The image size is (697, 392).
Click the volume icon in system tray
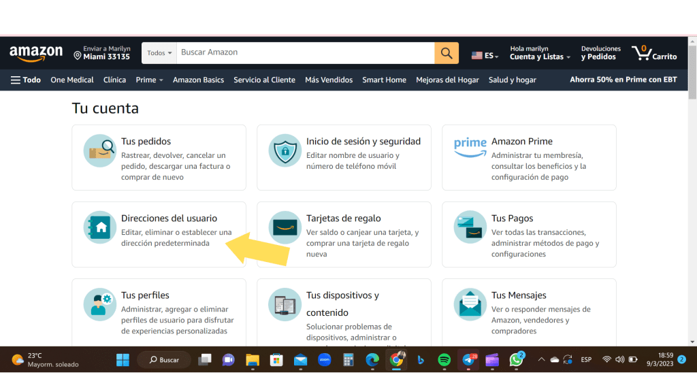[x=619, y=359]
